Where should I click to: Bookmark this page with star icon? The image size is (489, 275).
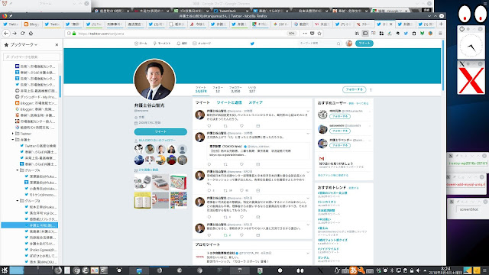click(319, 34)
